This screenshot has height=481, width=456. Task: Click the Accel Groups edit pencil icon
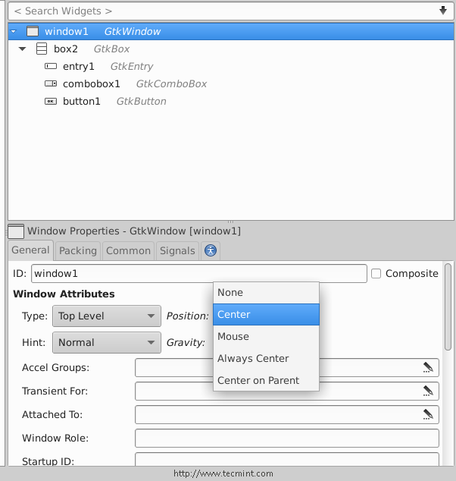click(x=428, y=367)
